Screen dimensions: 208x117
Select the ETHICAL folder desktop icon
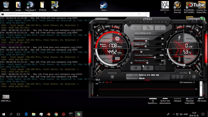coord(43,6)
